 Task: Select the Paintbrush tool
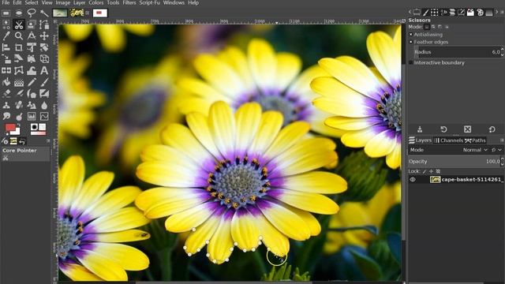[44, 82]
